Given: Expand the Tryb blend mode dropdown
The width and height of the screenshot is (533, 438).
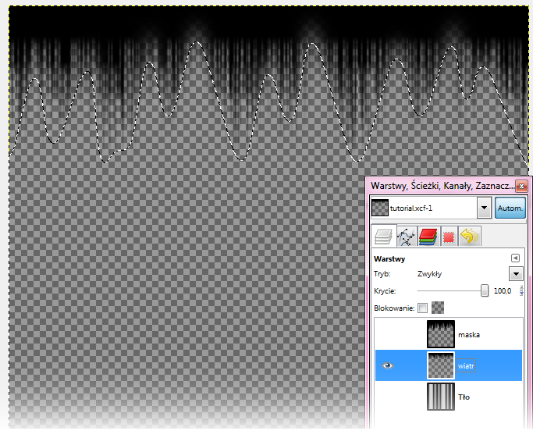Looking at the screenshot, I should click(515, 274).
